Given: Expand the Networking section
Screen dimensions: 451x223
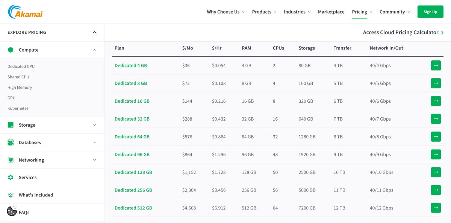Looking at the screenshot, I should (x=94, y=160).
